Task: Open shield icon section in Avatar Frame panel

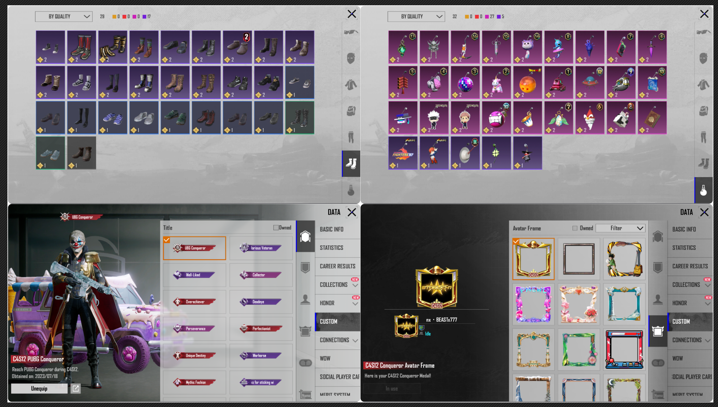Action: point(658,267)
